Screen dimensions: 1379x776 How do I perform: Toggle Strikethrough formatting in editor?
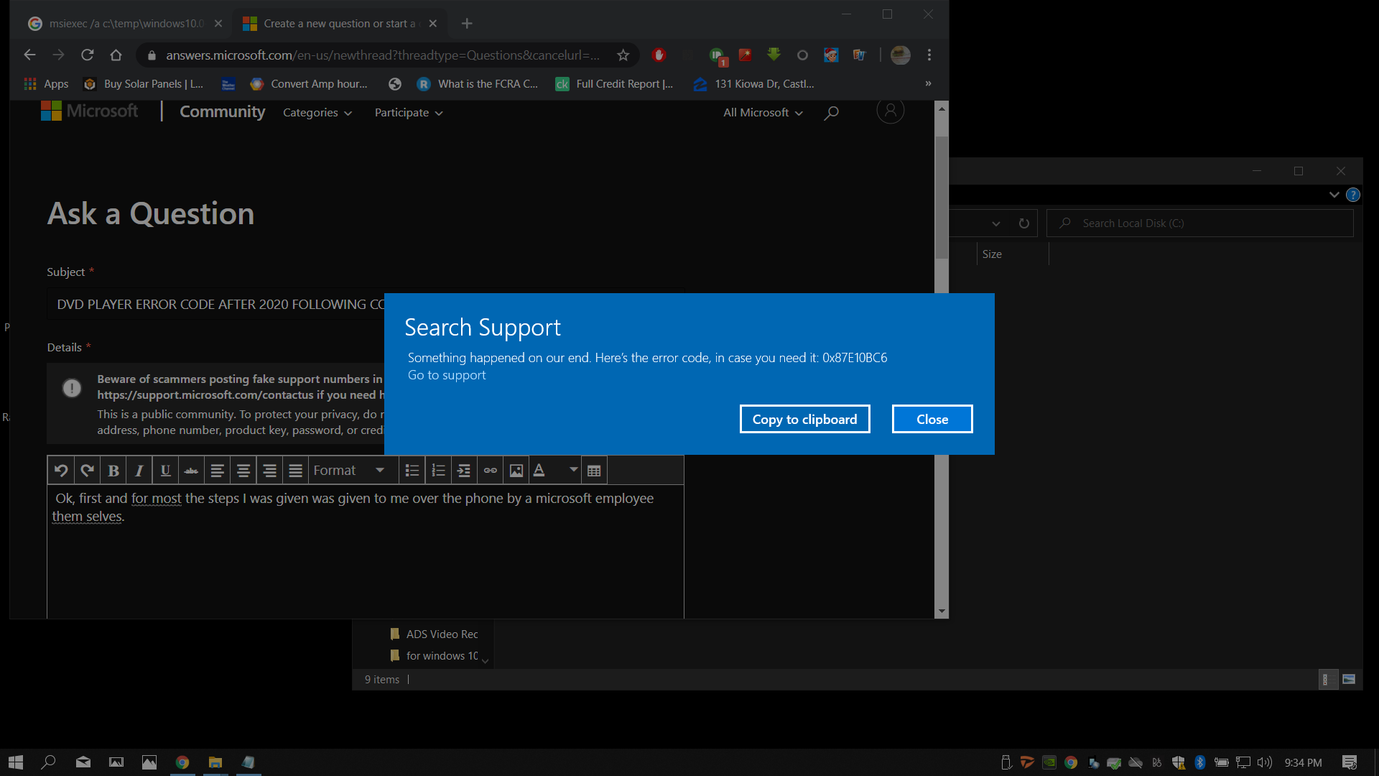(x=191, y=471)
